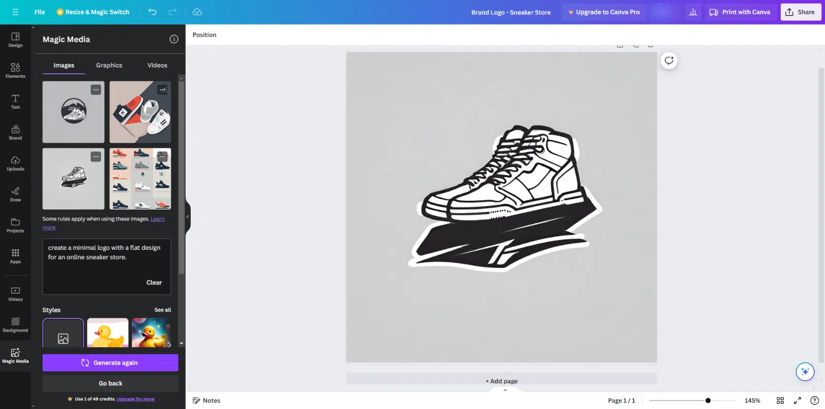Enter fullscreen present mode
The image size is (825, 409).
(797, 400)
